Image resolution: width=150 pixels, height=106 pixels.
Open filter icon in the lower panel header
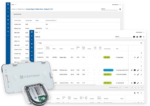[x=138, y=93]
